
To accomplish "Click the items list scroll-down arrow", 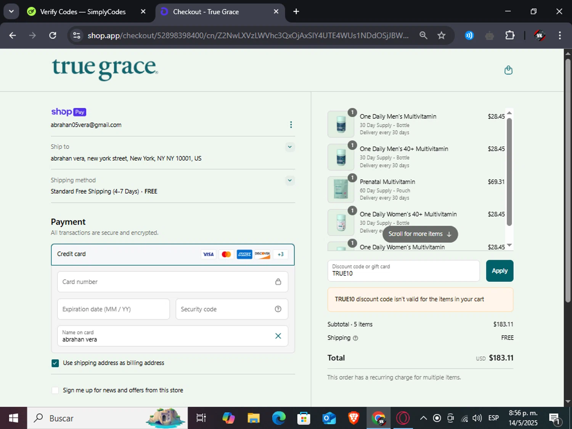I will point(509,245).
